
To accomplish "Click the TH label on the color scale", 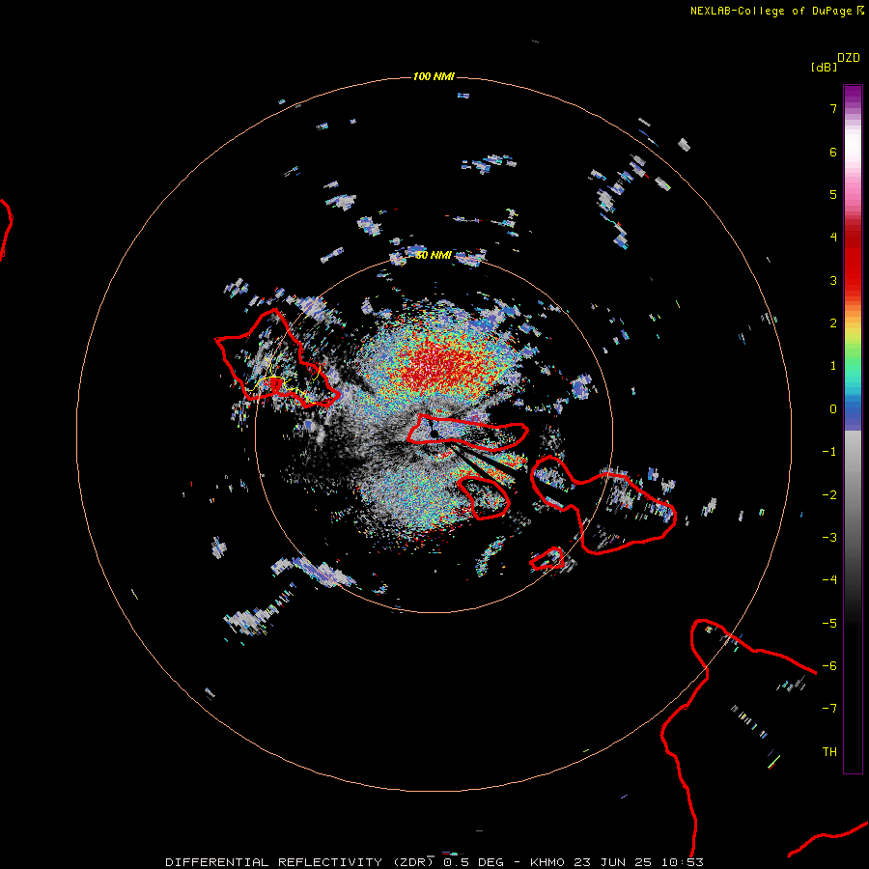I will (829, 751).
